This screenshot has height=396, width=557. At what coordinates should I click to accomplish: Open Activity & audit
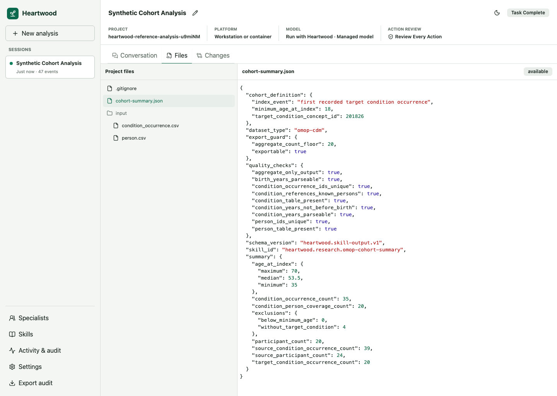(x=50, y=350)
